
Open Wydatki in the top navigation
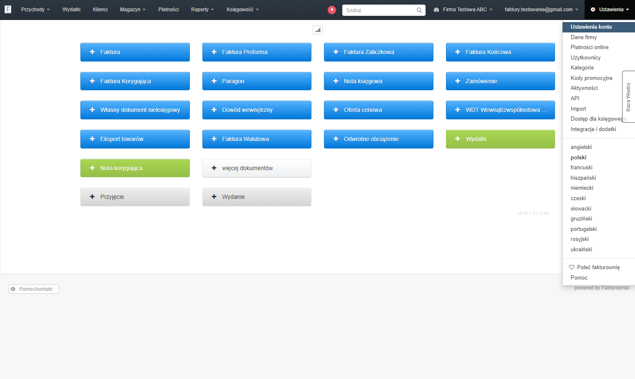tap(71, 10)
